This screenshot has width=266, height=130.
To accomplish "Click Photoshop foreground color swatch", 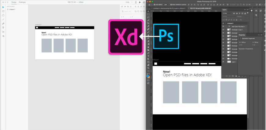I will (x=148, y=76).
